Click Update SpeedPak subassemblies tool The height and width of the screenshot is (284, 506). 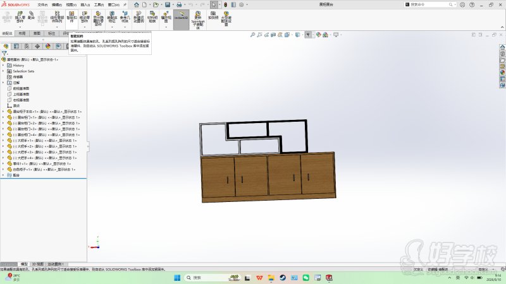[198, 20]
